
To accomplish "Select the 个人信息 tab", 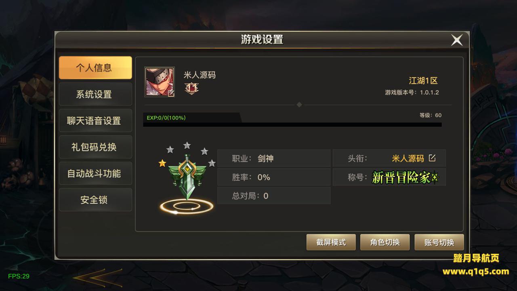I will [95, 67].
